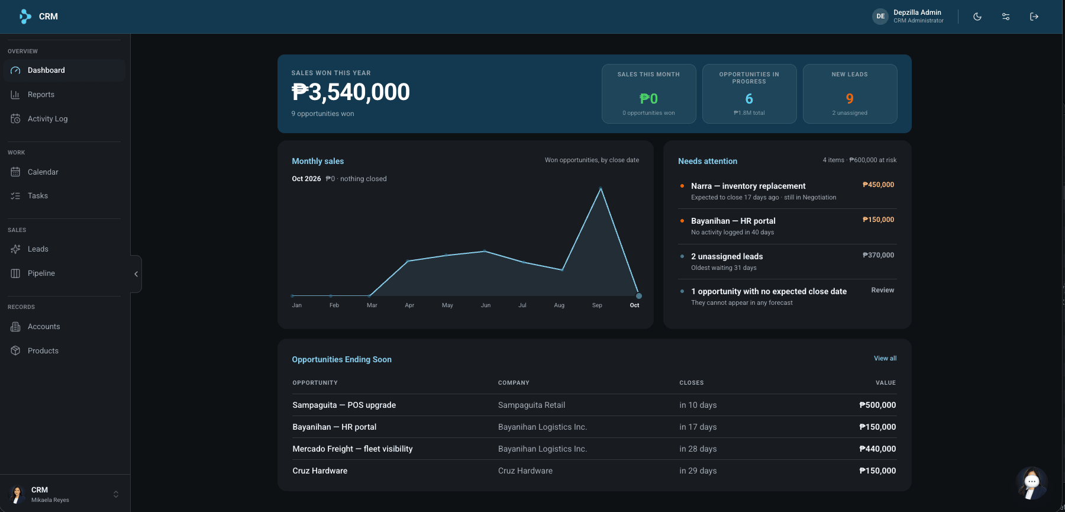Click Review for missing close date

tap(883, 290)
